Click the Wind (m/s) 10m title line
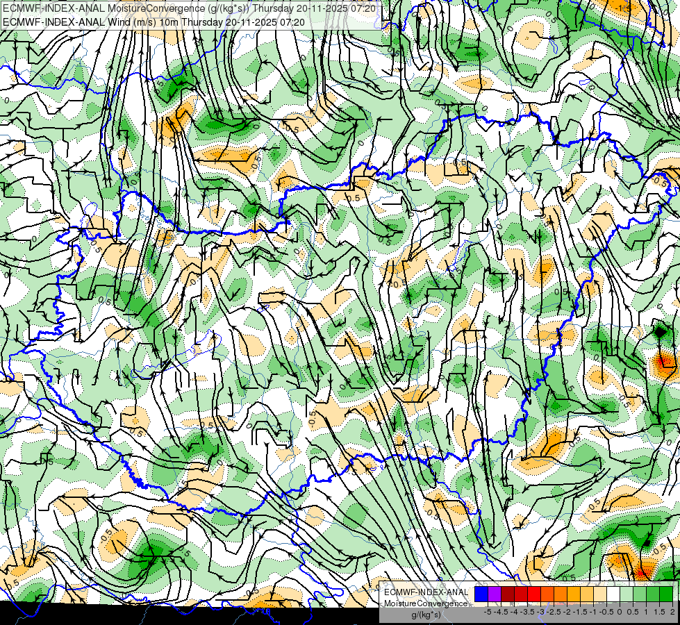The image size is (680, 625). [154, 22]
